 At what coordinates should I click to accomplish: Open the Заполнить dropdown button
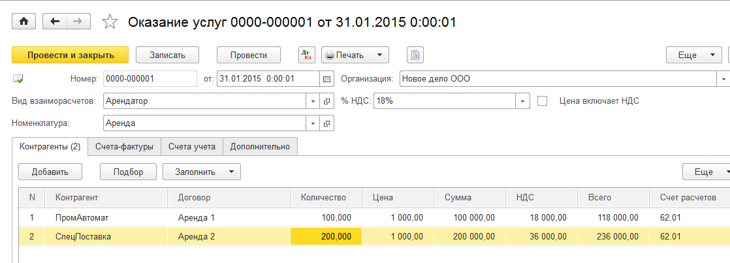tap(201, 172)
